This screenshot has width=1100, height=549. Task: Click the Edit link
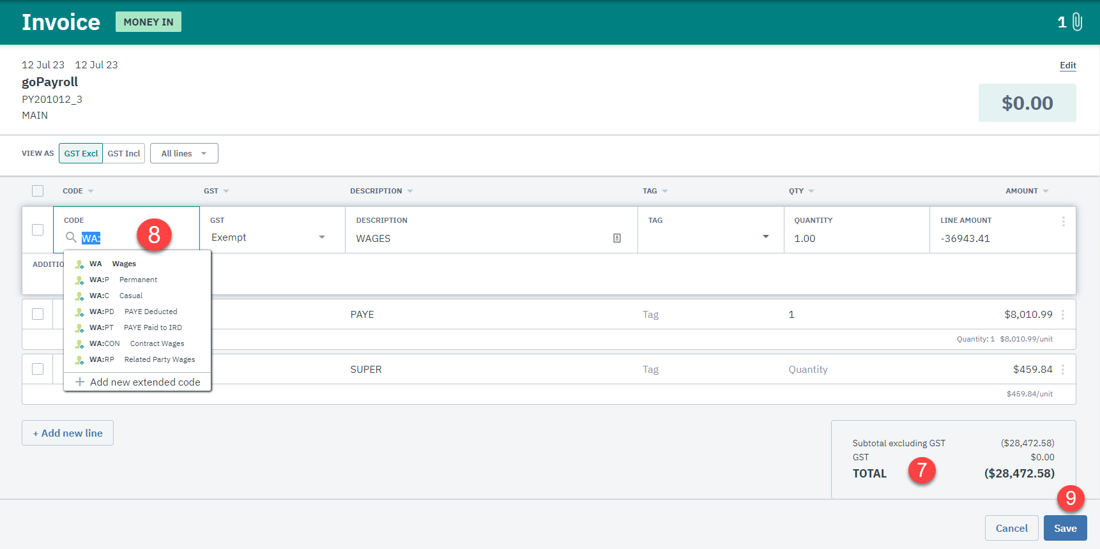1067,65
